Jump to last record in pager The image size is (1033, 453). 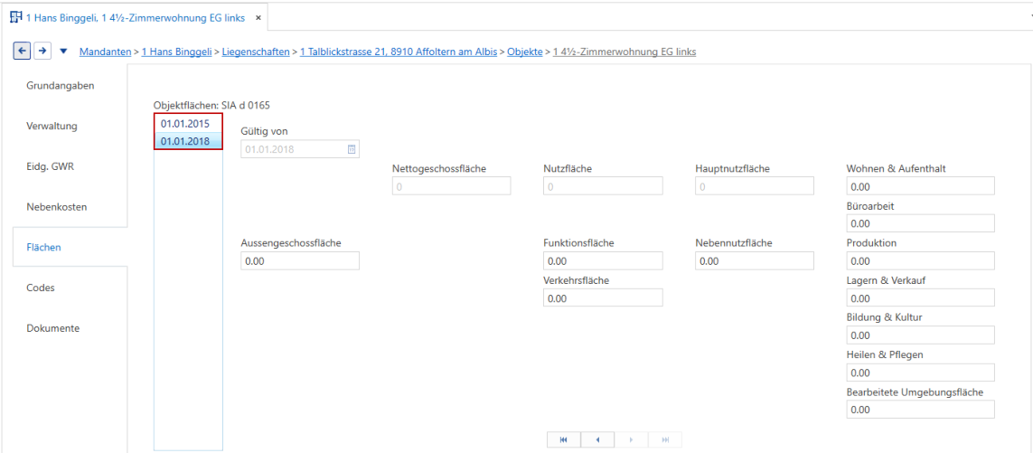[665, 439]
